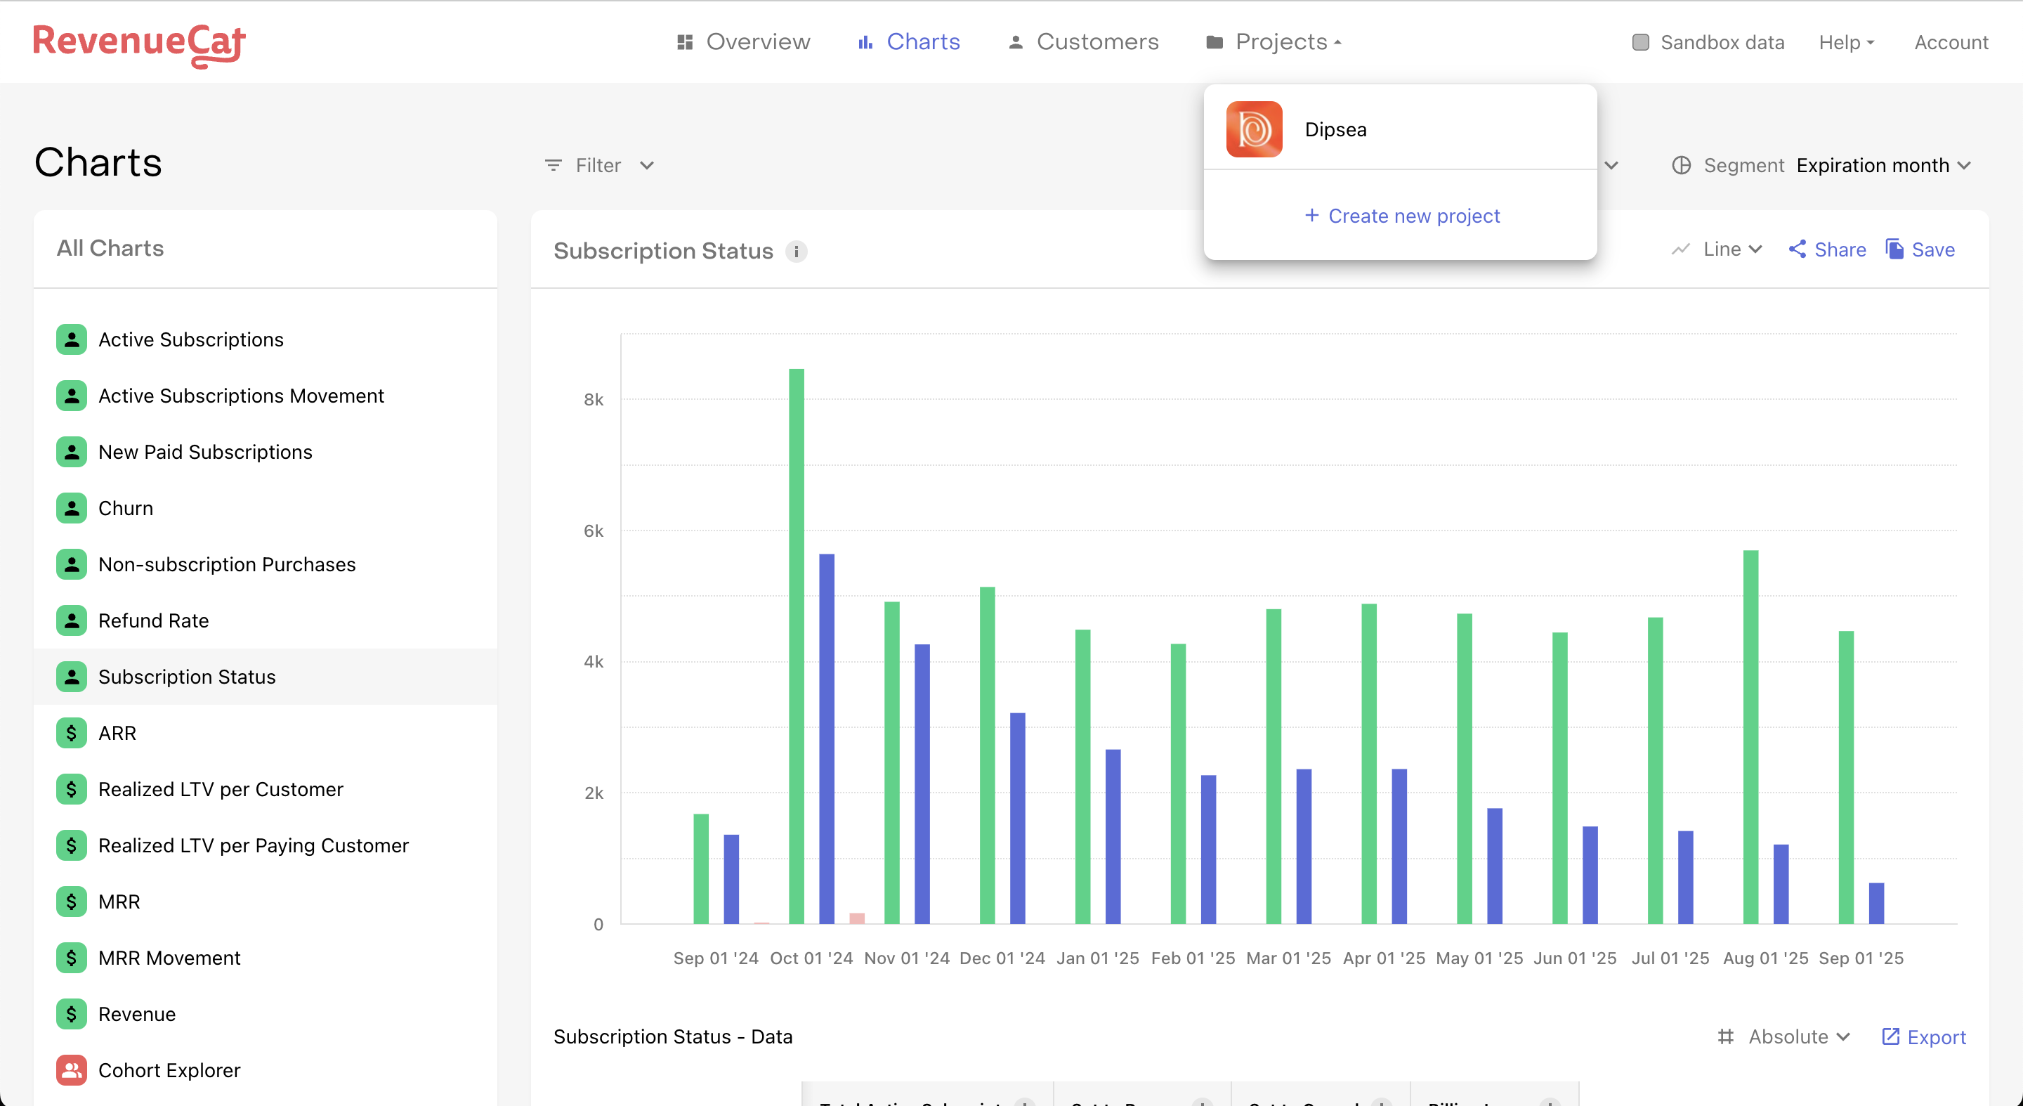Screen dimensions: 2023x1106
Task: Click the Churn chart icon in sidebar
Action: coord(72,508)
